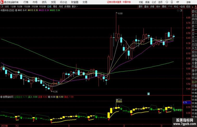The height and width of the screenshot is (127, 197).
Task: Open the 问小达 menu
Action: [64, 2]
